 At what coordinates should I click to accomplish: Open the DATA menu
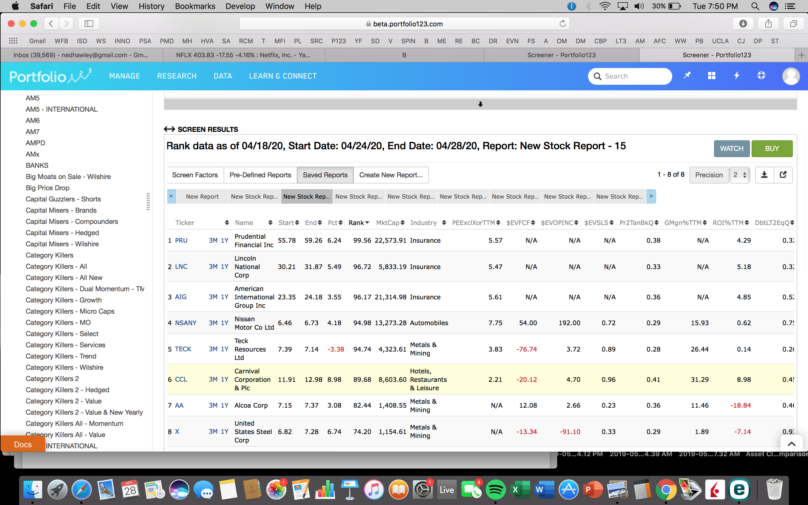[x=223, y=76]
